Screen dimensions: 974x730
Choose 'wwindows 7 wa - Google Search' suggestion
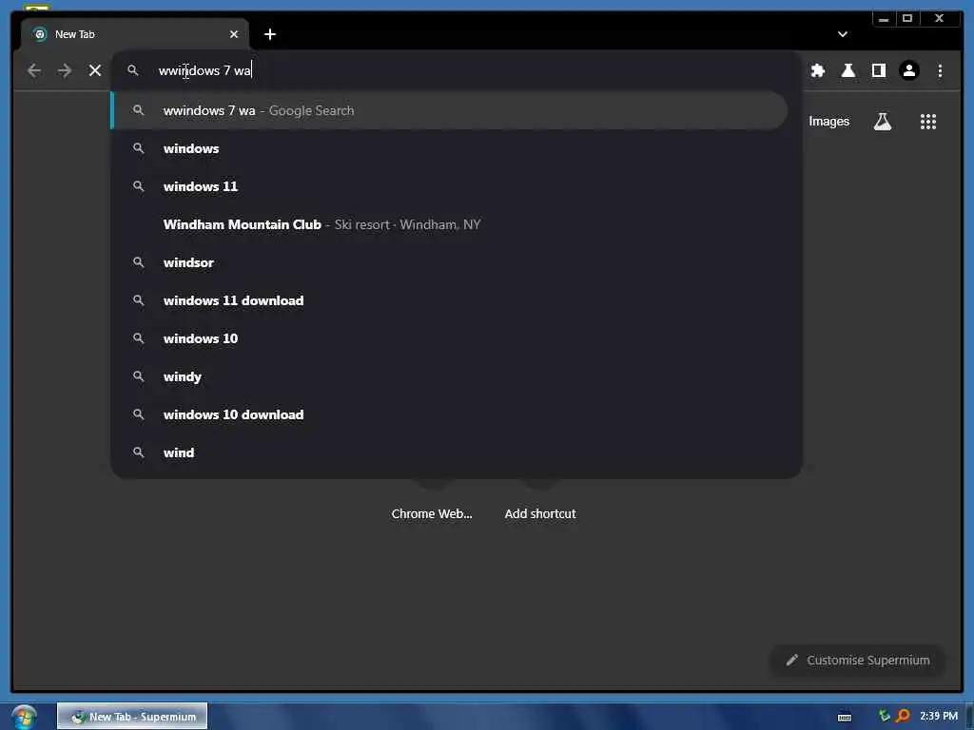[x=450, y=110]
